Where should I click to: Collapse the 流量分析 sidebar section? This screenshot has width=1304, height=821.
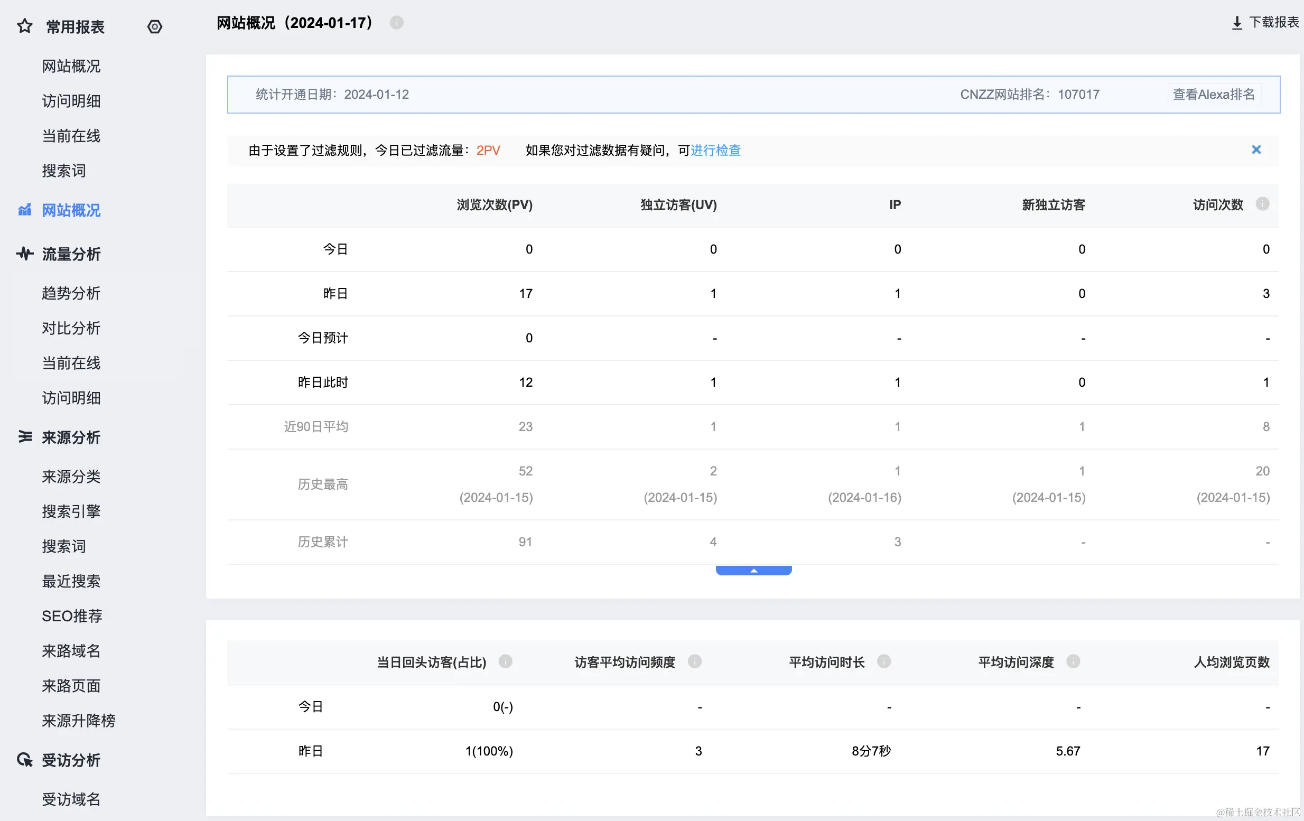click(71, 254)
